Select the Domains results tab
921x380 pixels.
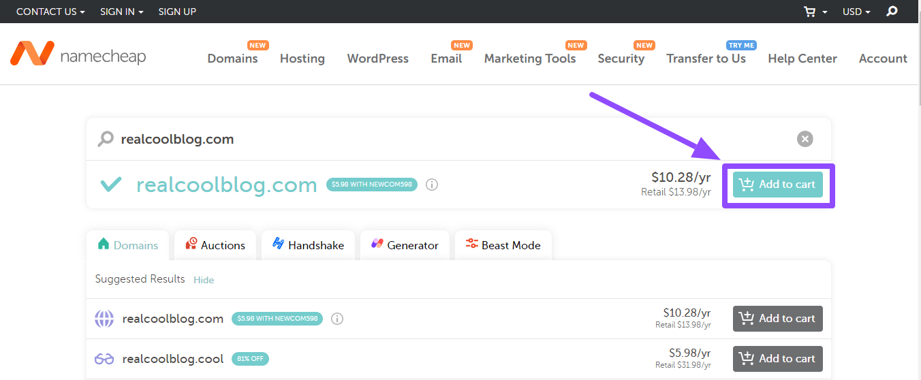[x=128, y=245]
